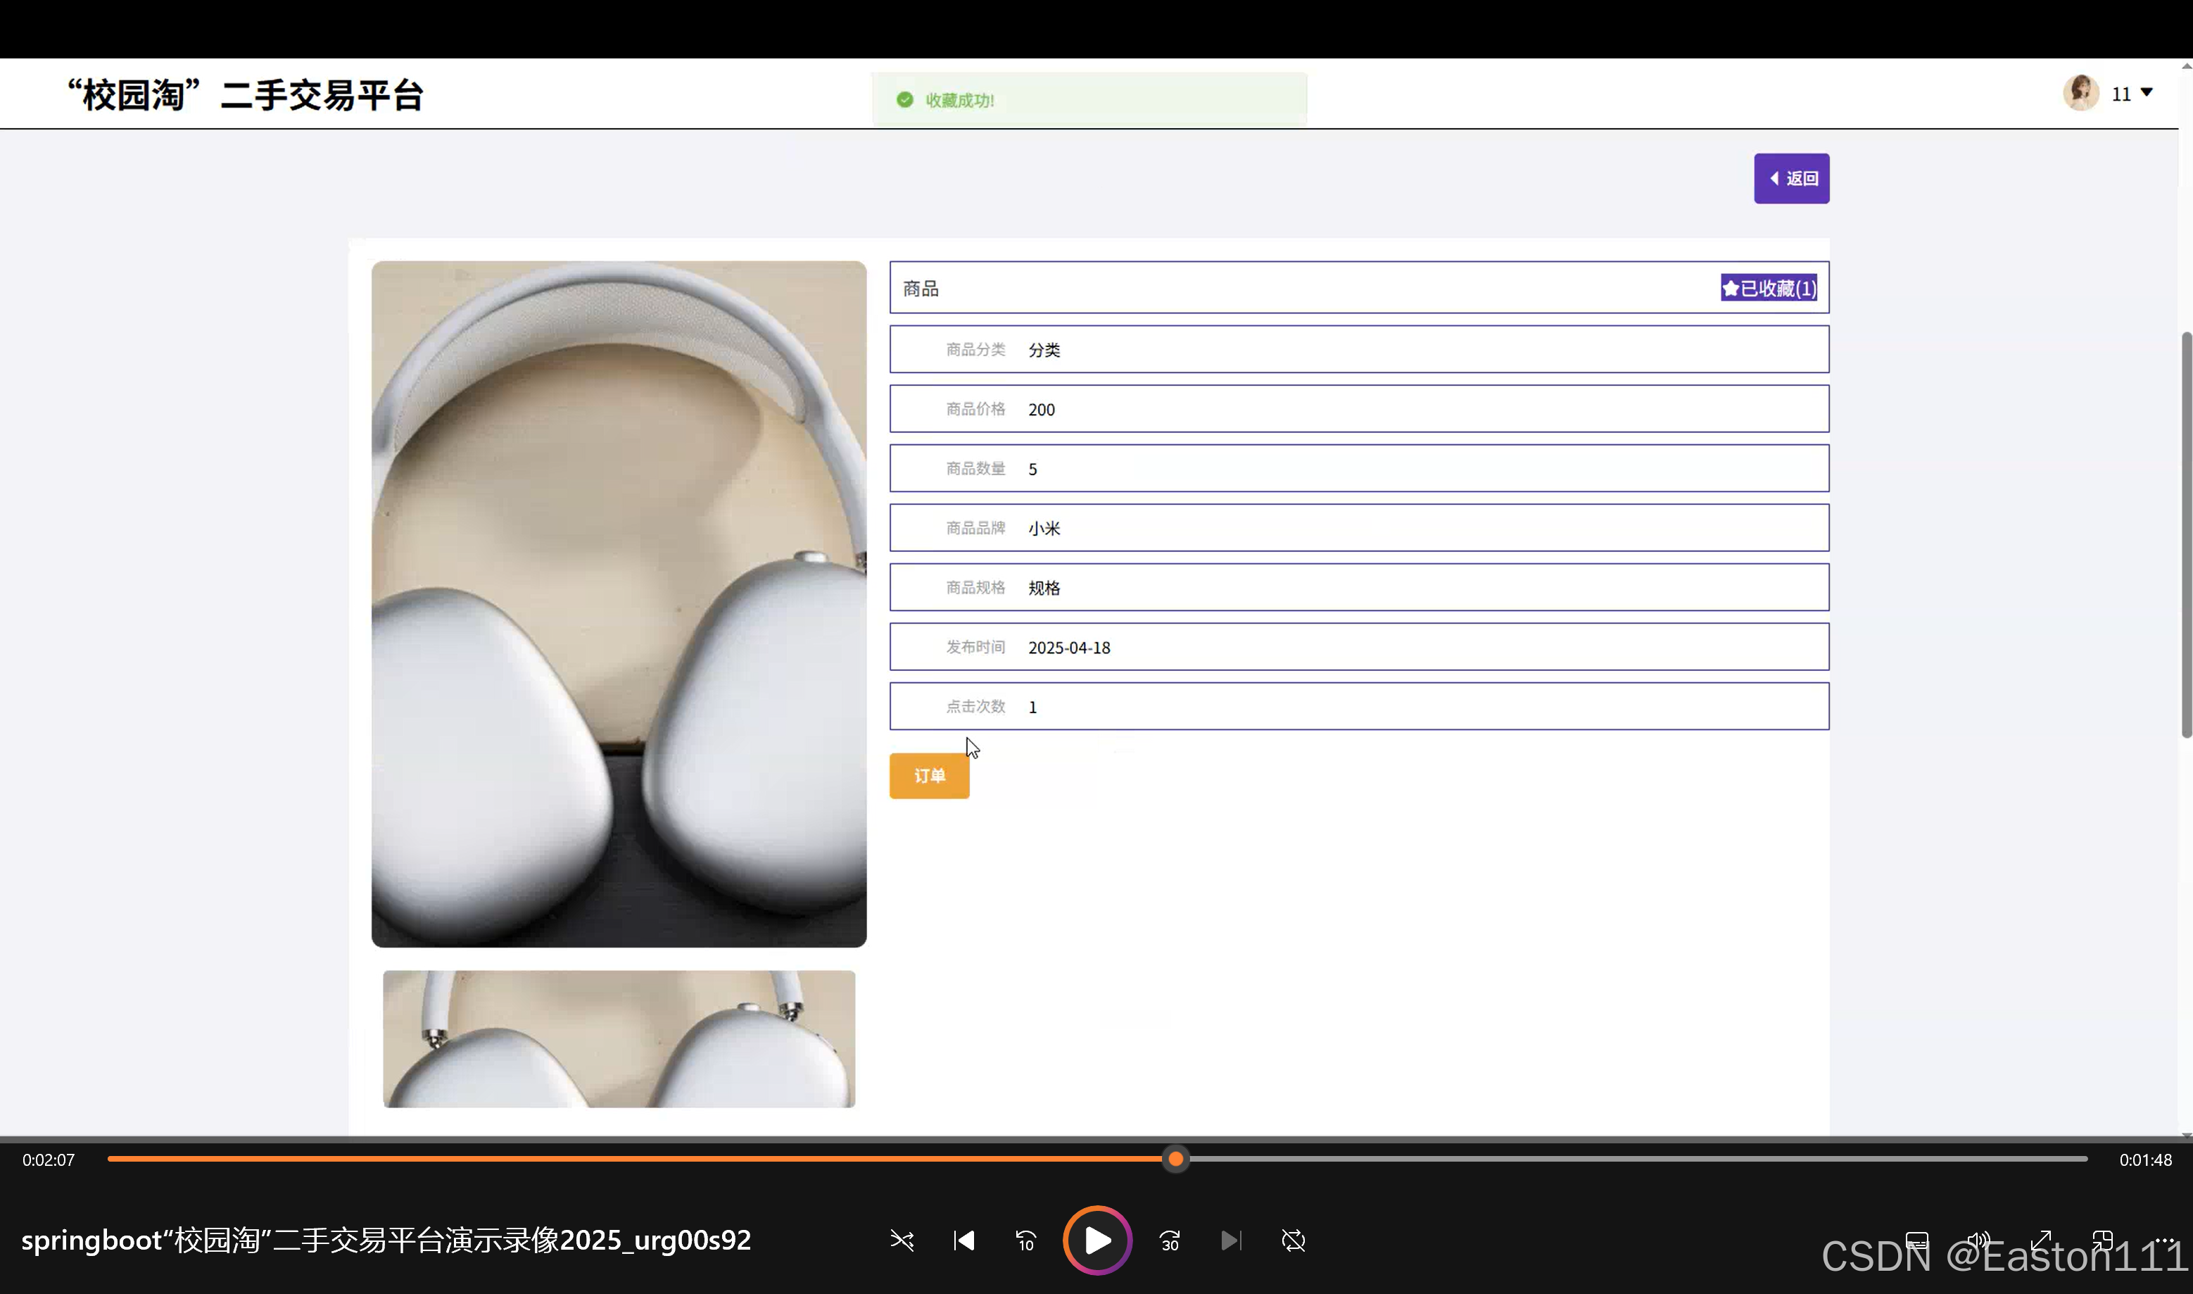Click the video title springboot“校园淘”二手交易平台演示录像
The width and height of the screenshot is (2193, 1294).
coord(386,1240)
